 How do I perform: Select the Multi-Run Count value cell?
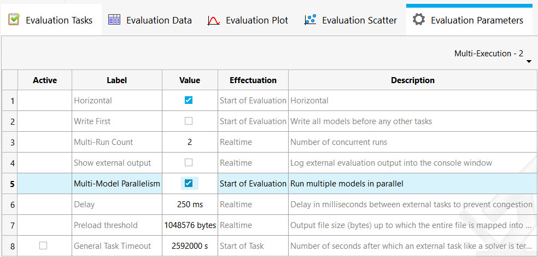click(x=190, y=142)
